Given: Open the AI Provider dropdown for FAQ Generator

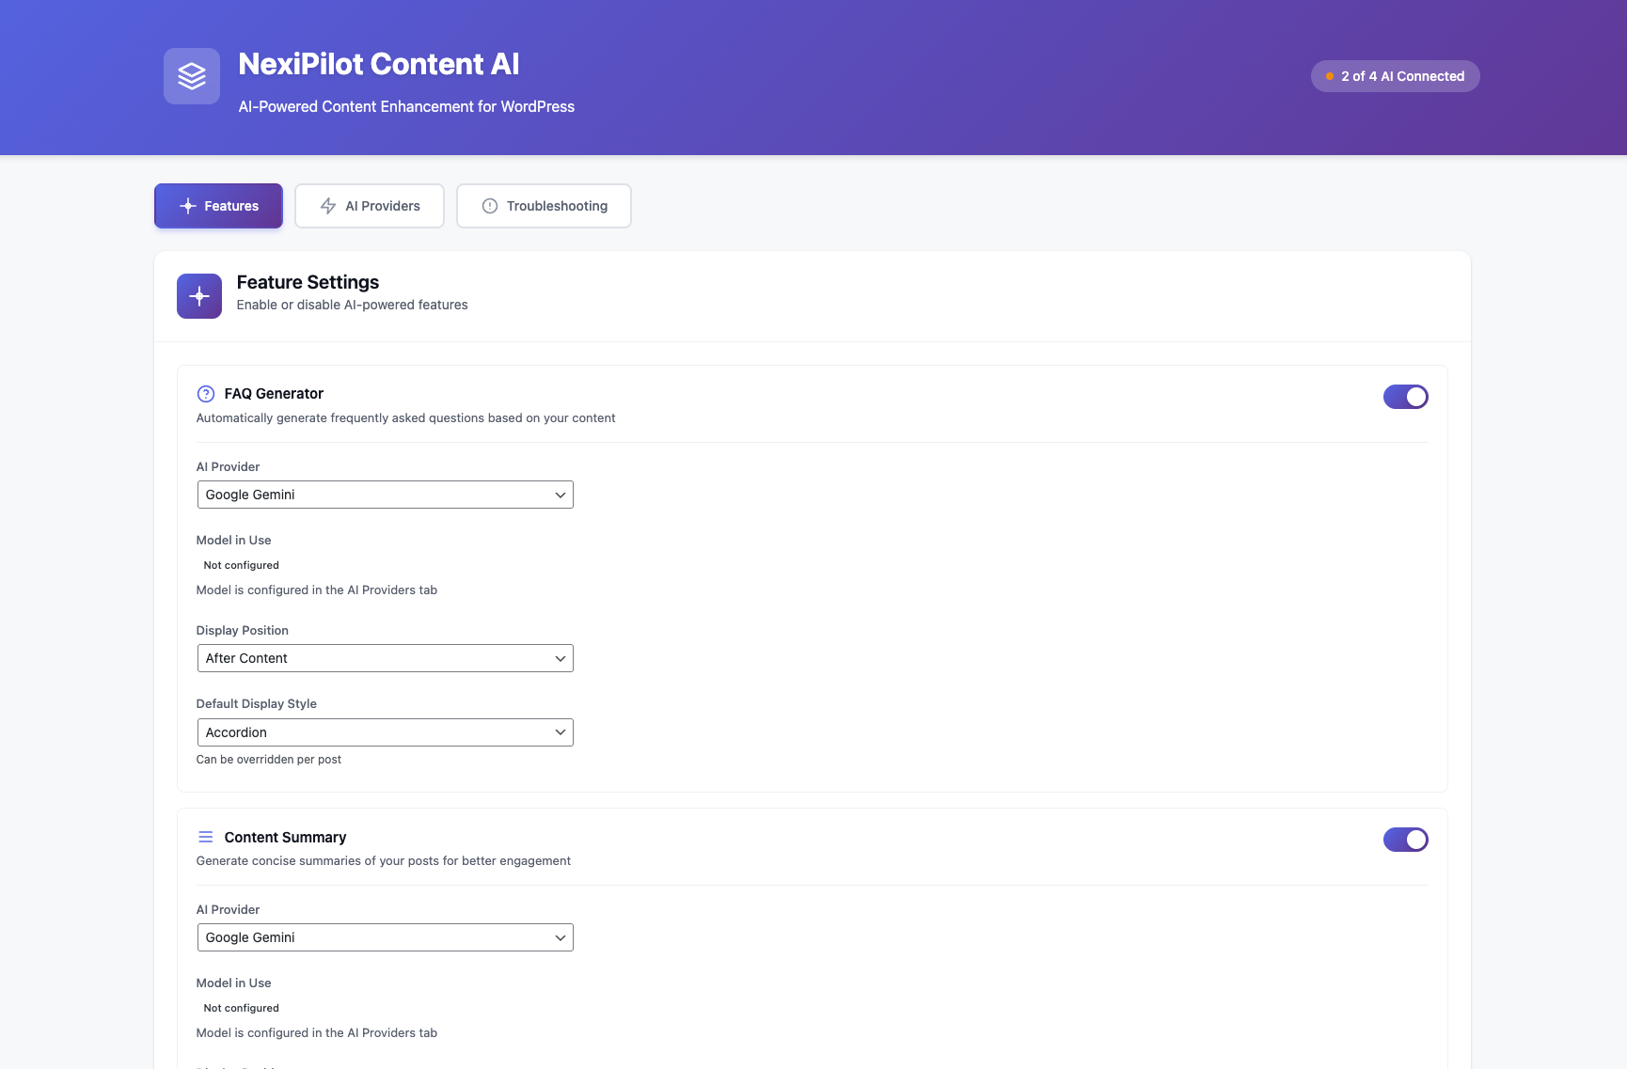Looking at the screenshot, I should click(385, 495).
